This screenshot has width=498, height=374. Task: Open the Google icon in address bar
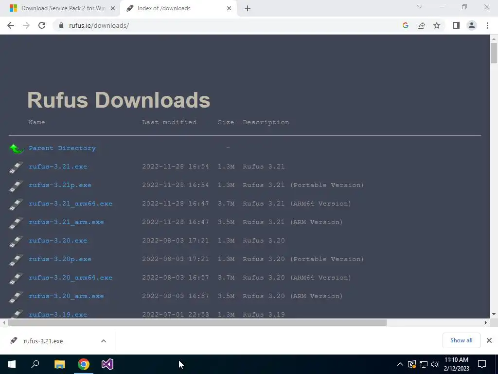[x=405, y=25]
